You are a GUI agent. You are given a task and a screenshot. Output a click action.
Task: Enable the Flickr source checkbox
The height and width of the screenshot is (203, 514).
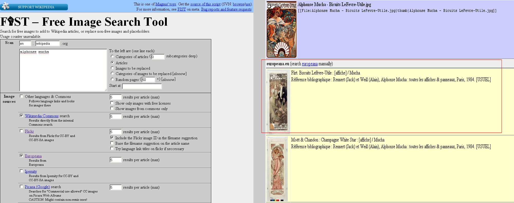point(22,131)
